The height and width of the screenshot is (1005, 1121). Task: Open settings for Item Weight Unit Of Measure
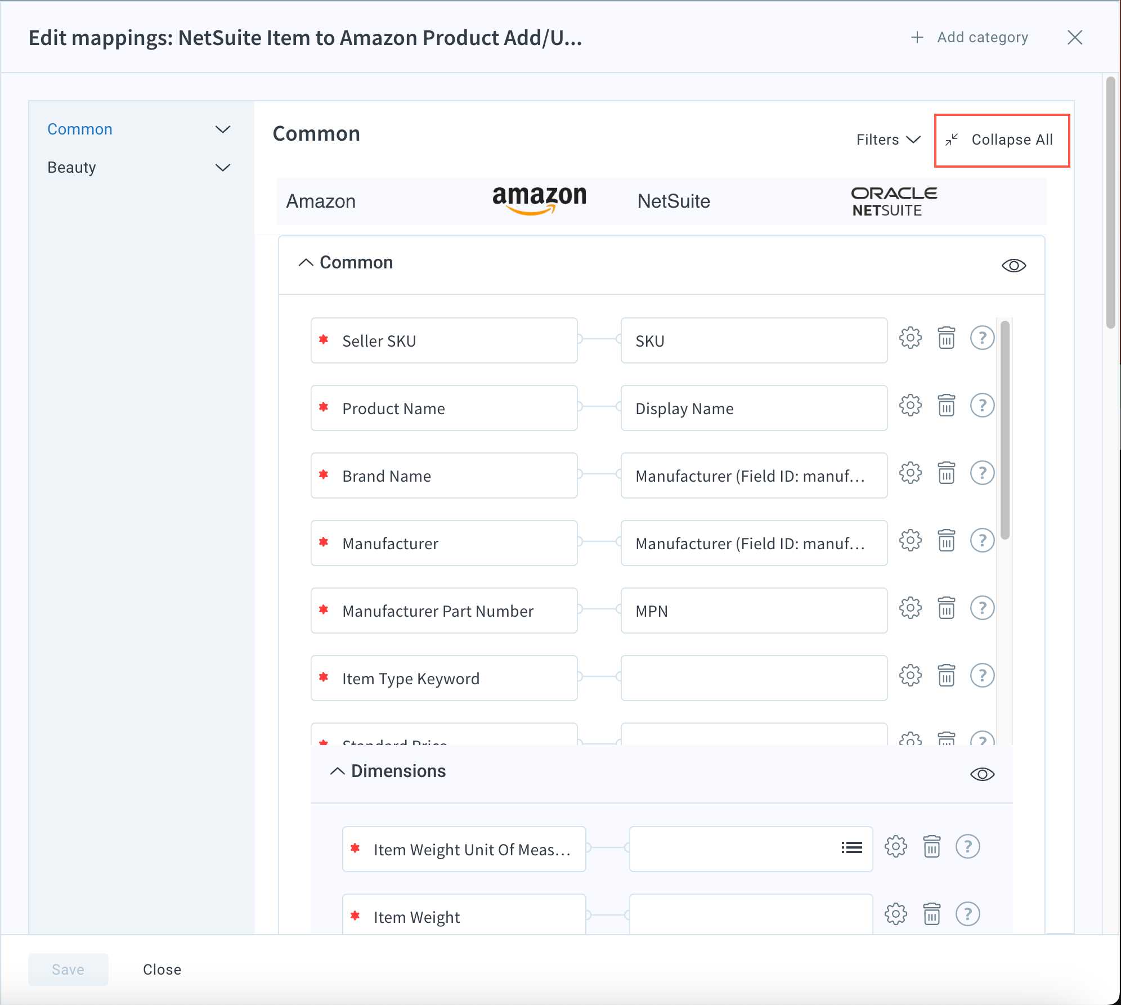tap(895, 847)
